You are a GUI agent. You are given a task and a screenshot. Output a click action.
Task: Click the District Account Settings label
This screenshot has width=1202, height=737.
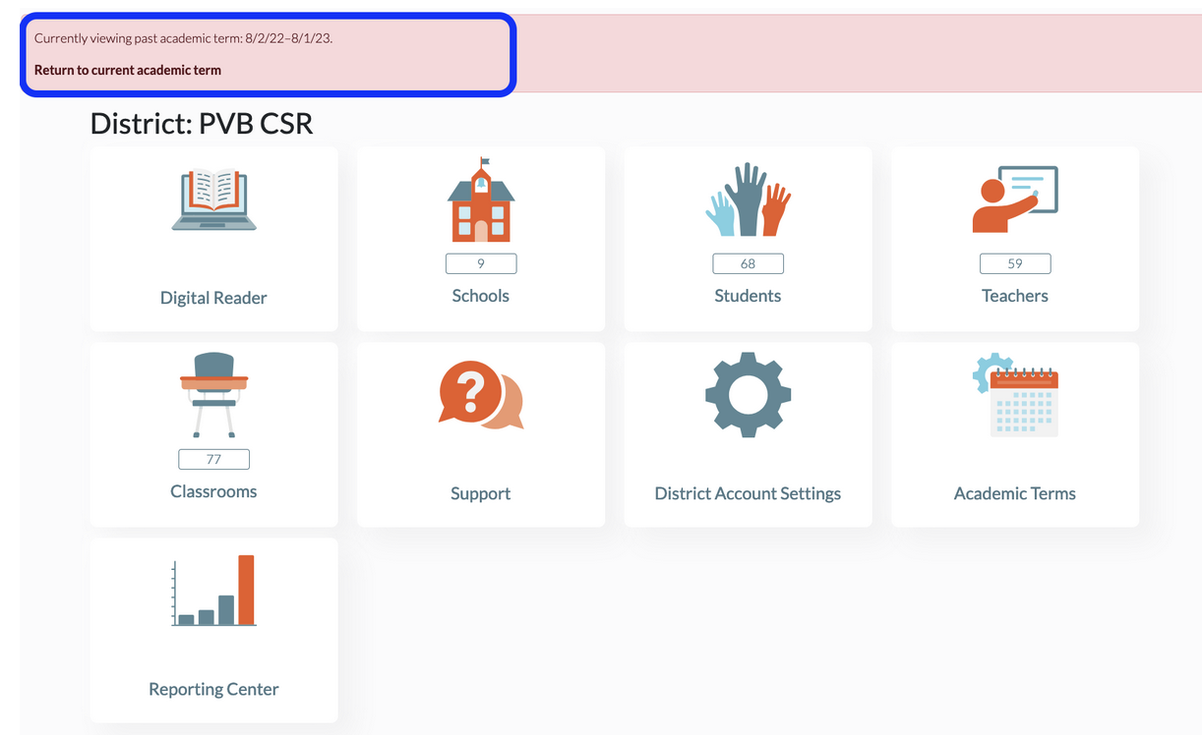(x=748, y=494)
